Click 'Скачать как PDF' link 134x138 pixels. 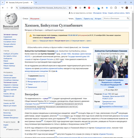tap(9, 103)
